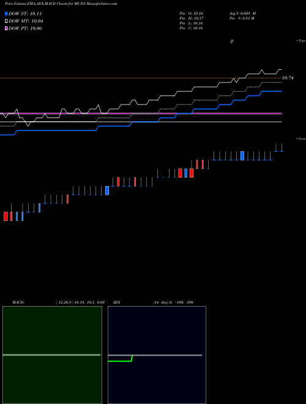This screenshot has width=306, height=404.
Task: Click the white DOW MT legend swatch
Action: 6,21
